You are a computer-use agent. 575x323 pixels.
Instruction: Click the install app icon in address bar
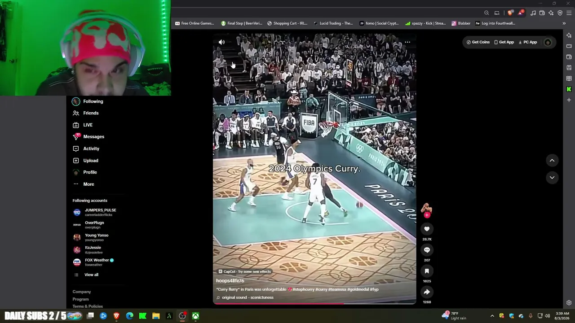497,13
